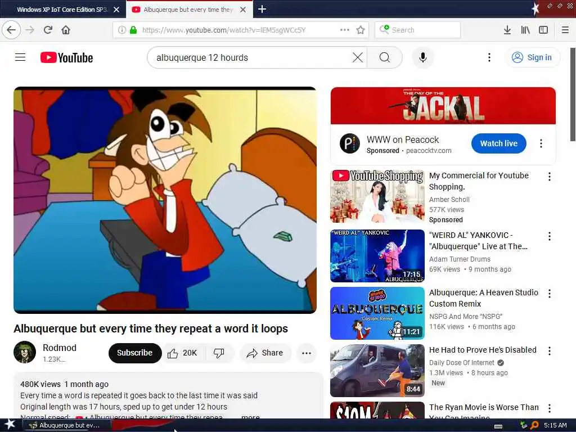Open options for Weird Al Albuquerque Live video
The width and height of the screenshot is (576, 432).
[549, 236]
